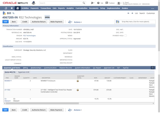
Task: Click the global Search input field
Action: (x=61, y=3)
